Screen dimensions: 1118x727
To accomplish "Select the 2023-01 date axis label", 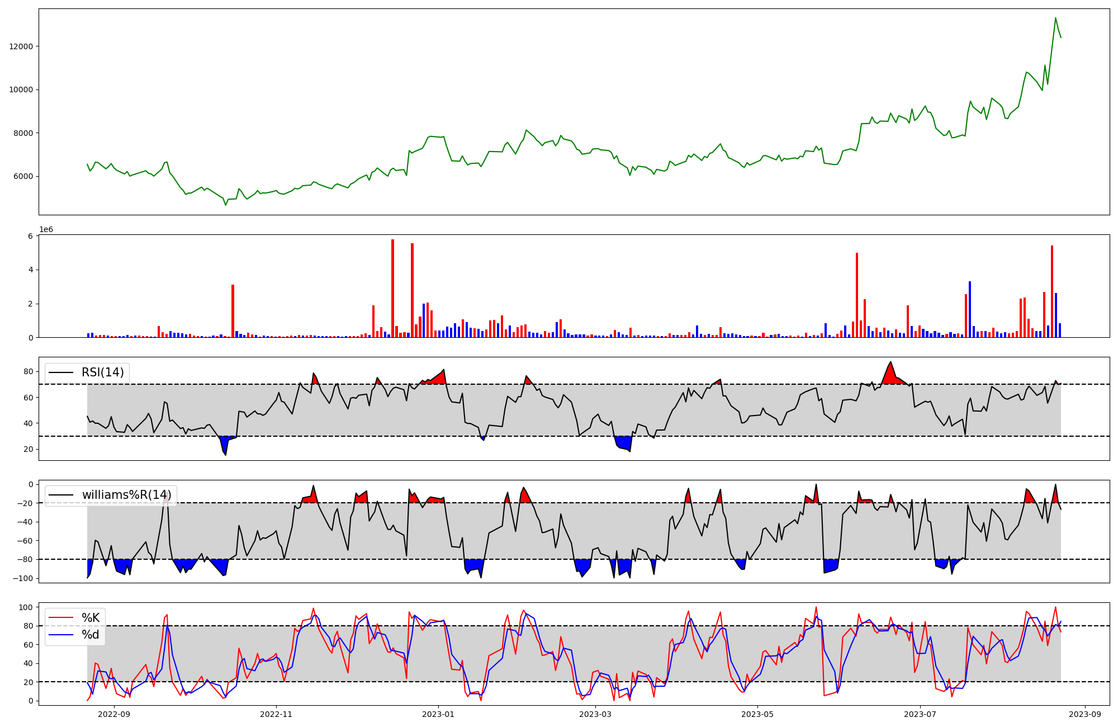I will (438, 714).
